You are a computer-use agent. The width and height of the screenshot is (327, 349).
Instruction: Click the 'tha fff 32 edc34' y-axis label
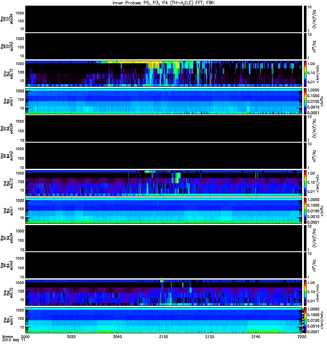coord(7,19)
